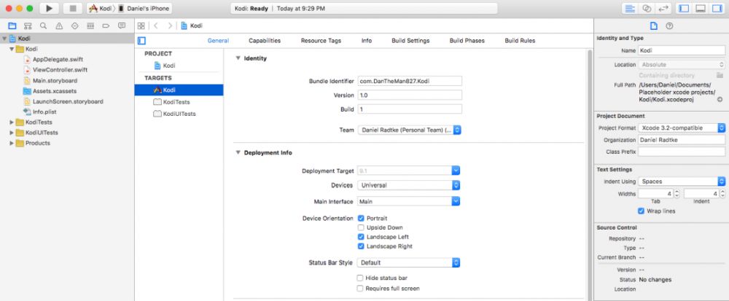Screen dimensions: 729x301
Task: Open the Project navigator folder icon
Action: tap(11, 26)
